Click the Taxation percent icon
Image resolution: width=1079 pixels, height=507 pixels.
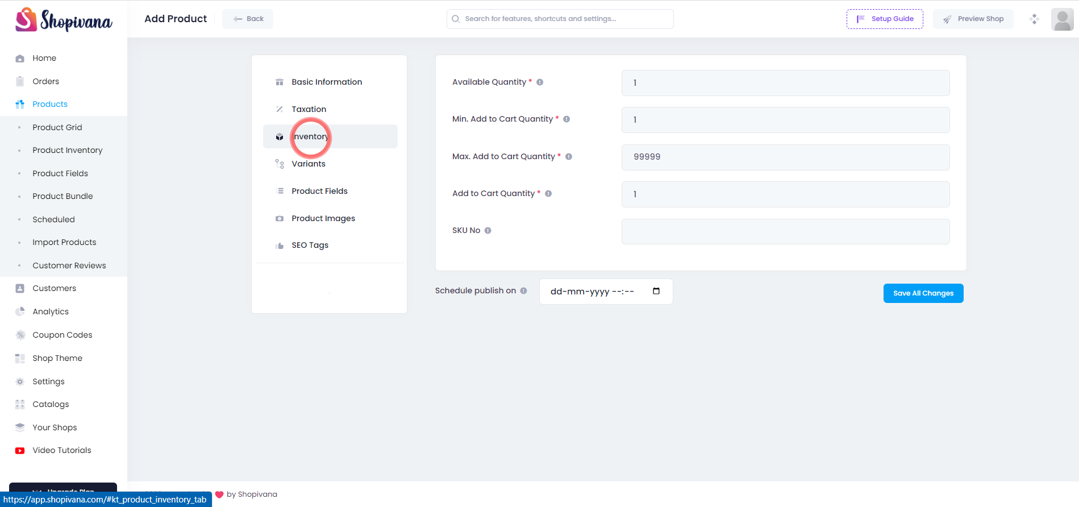280,109
